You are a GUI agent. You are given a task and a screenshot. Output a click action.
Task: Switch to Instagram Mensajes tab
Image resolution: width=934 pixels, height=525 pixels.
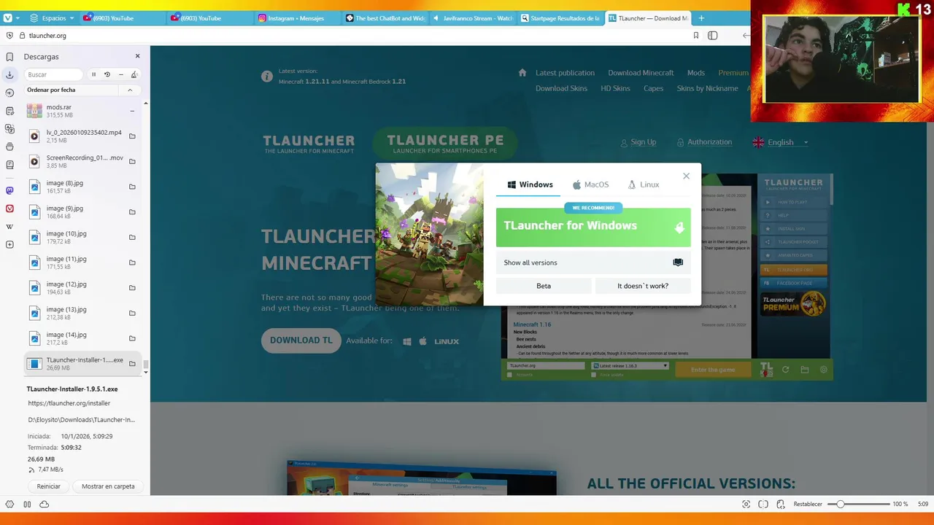point(298,17)
